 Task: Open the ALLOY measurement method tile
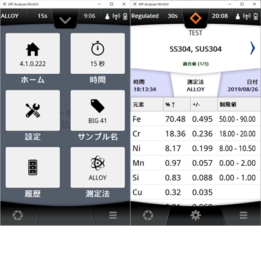click(x=97, y=168)
